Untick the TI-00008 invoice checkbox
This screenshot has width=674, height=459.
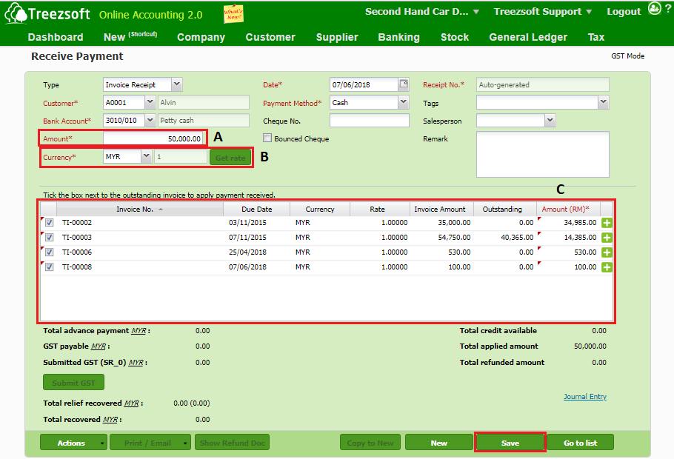click(50, 267)
